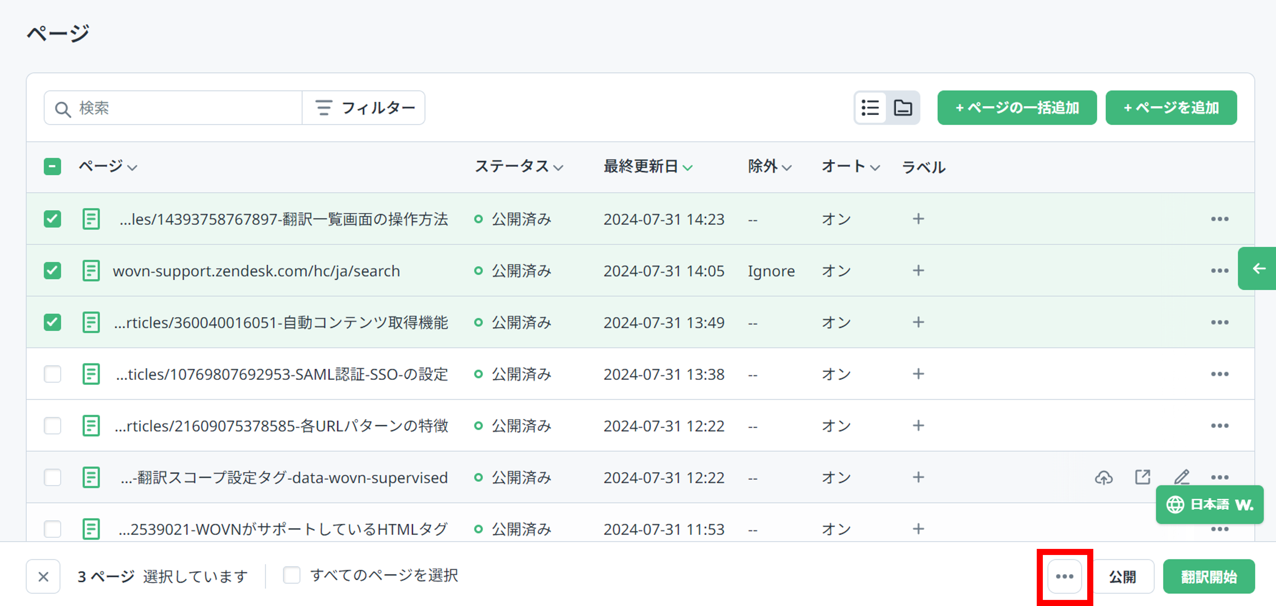
Task: Switch to the list view icon
Action: 870,108
